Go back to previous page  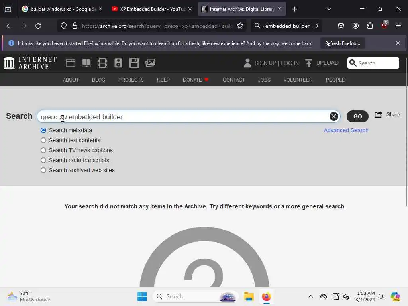pos(10,26)
